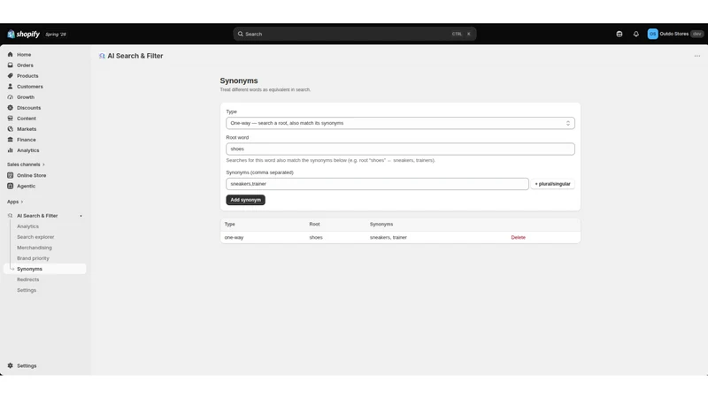The width and height of the screenshot is (708, 398).
Task: Click the Synonyms column header
Action: pyautogui.click(x=381, y=225)
